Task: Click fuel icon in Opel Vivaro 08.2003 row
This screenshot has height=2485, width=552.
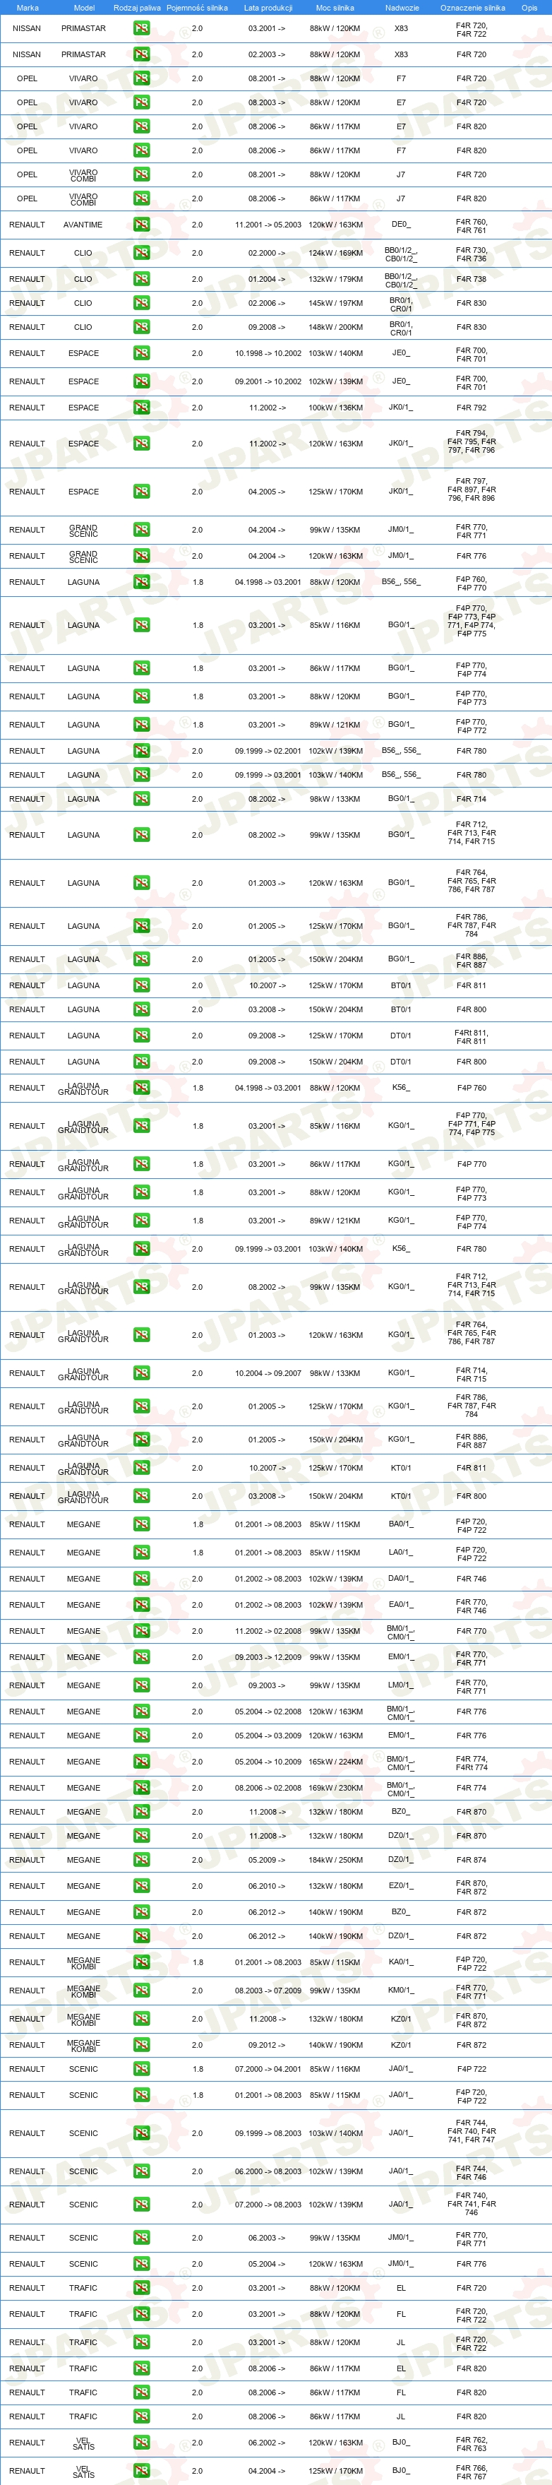Action: point(142,102)
